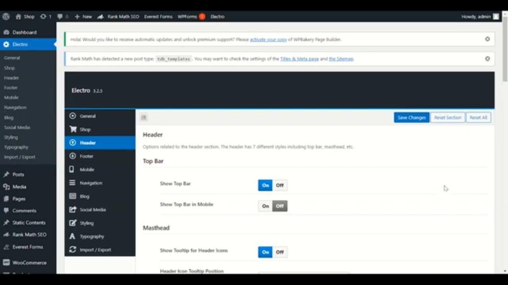This screenshot has height=285, width=508.
Task: Click the Rank Math SEO chart icon
Action: pyautogui.click(x=101, y=17)
